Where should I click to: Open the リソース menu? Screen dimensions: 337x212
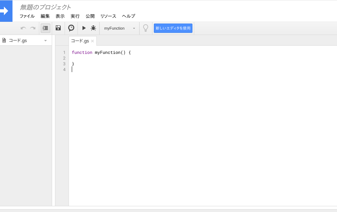(108, 16)
